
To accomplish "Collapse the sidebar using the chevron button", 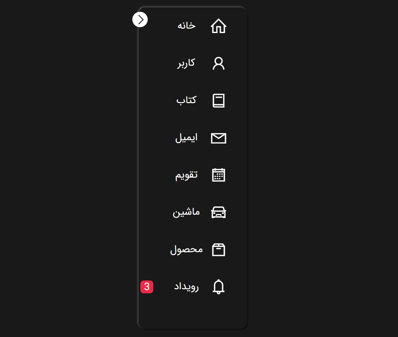I will click(140, 19).
